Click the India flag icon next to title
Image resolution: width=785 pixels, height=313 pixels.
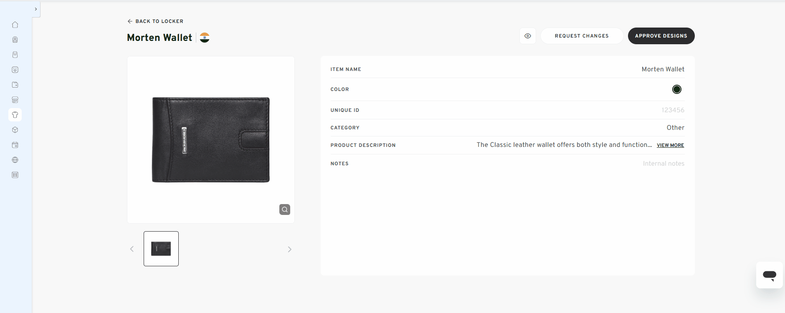pos(205,38)
